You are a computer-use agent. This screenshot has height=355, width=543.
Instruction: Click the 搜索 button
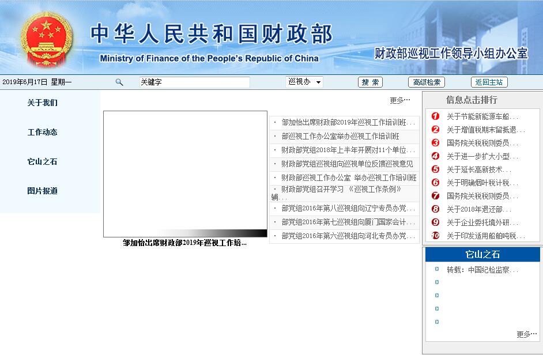click(x=370, y=82)
